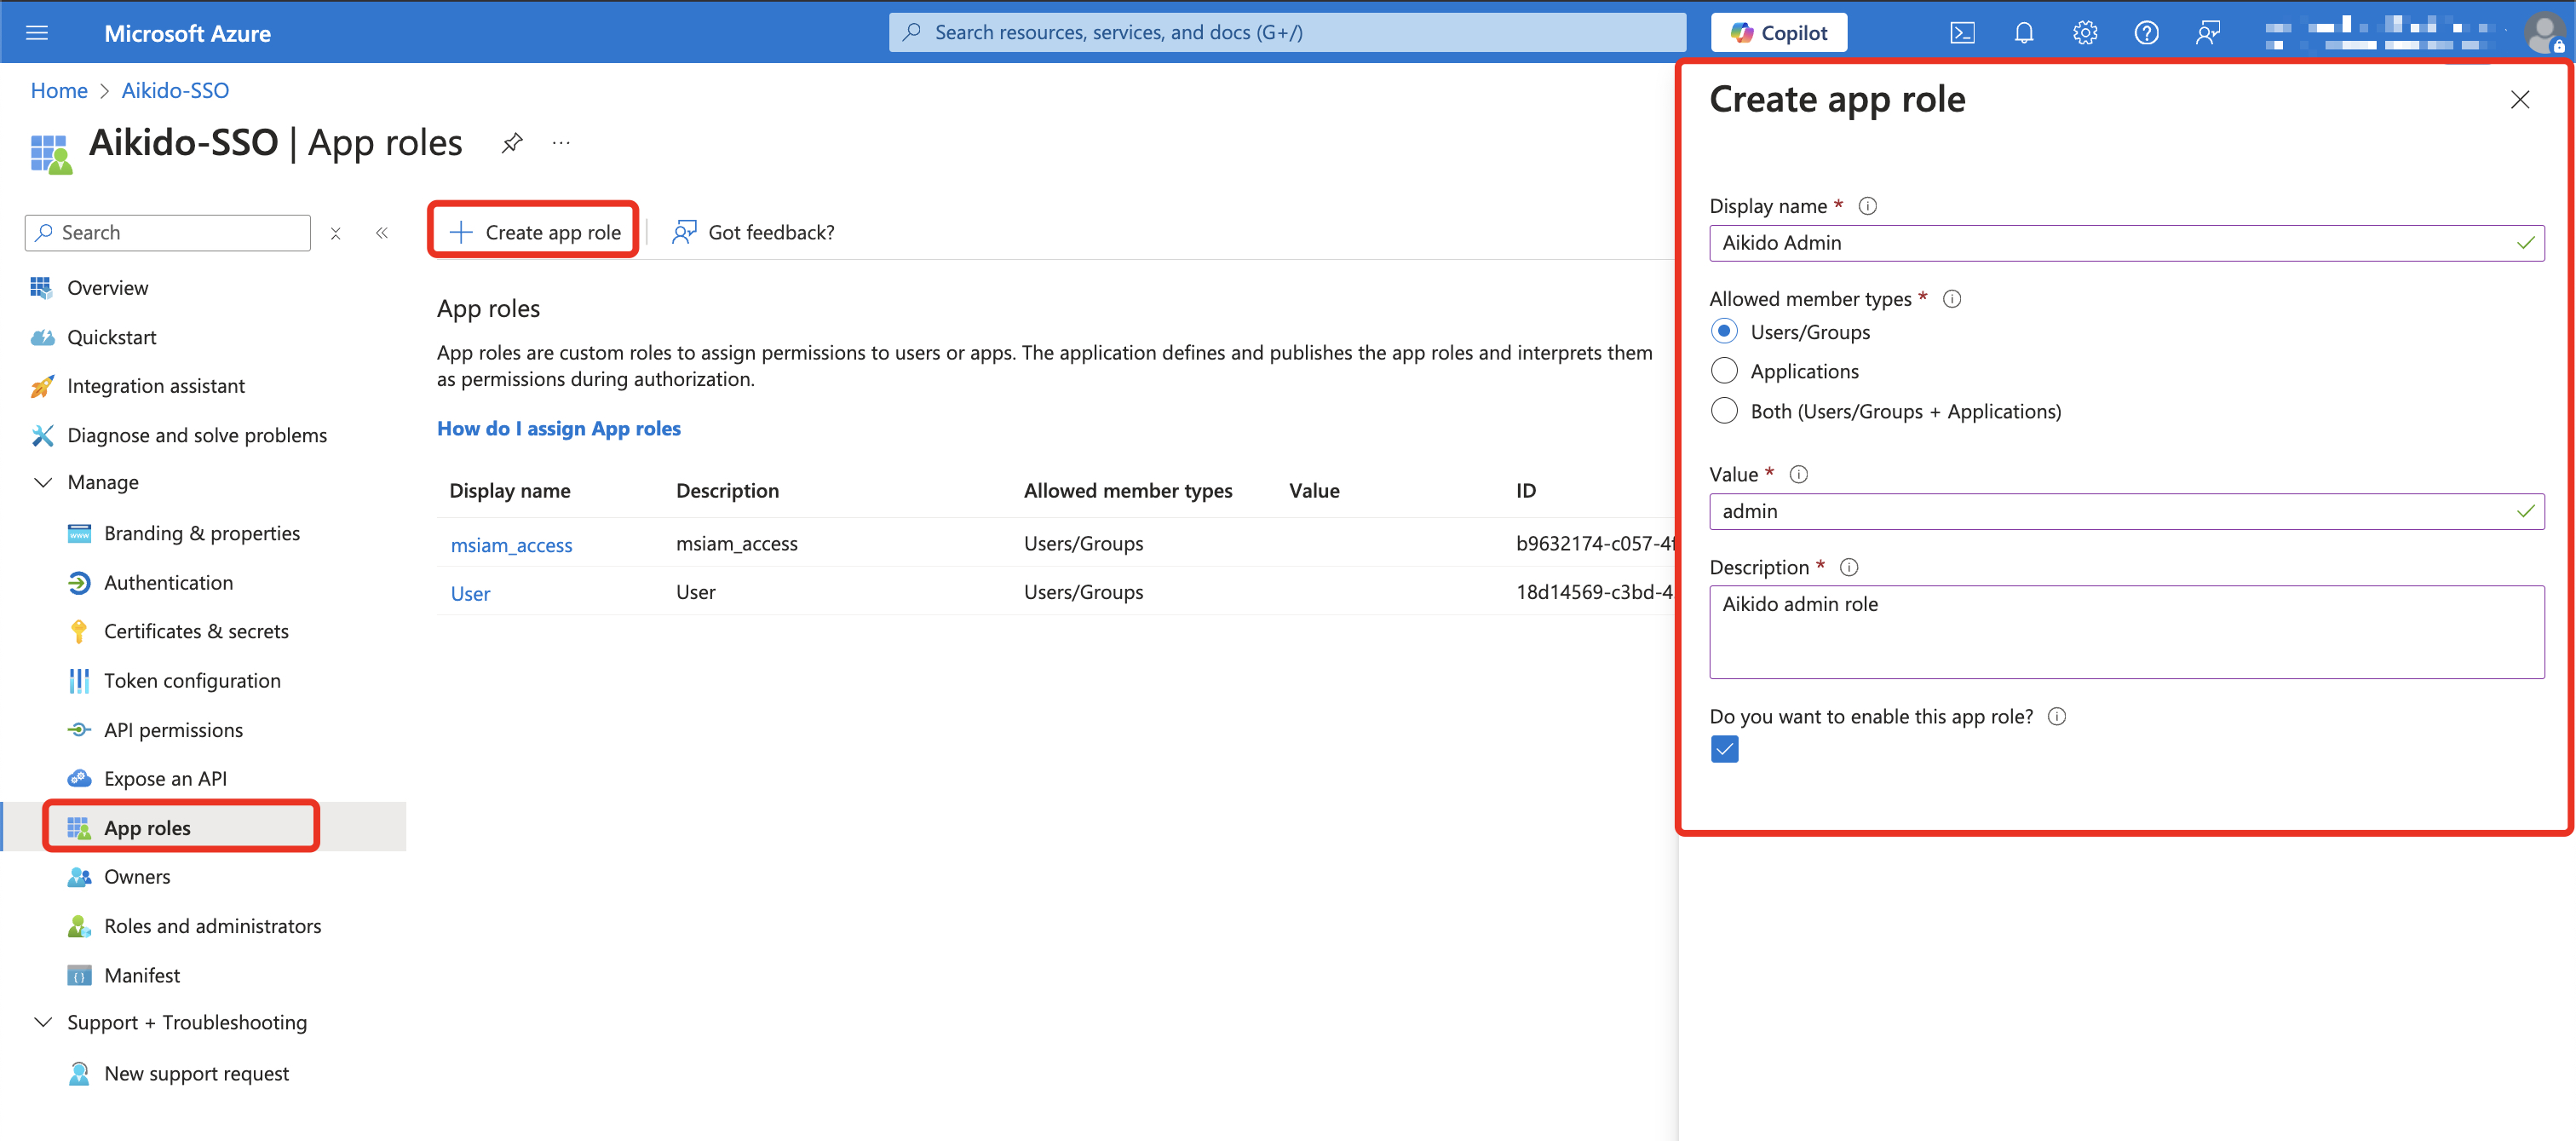Click the sidebar Search box
This screenshot has width=2576, height=1141.
pyautogui.click(x=168, y=233)
